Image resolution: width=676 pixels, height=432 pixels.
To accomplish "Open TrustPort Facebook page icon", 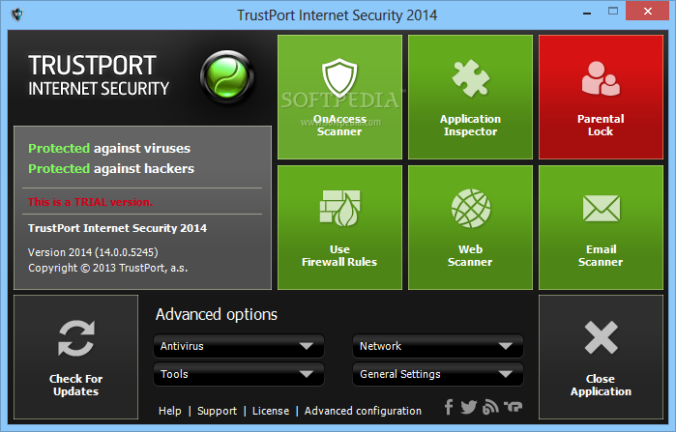I will 449,407.
